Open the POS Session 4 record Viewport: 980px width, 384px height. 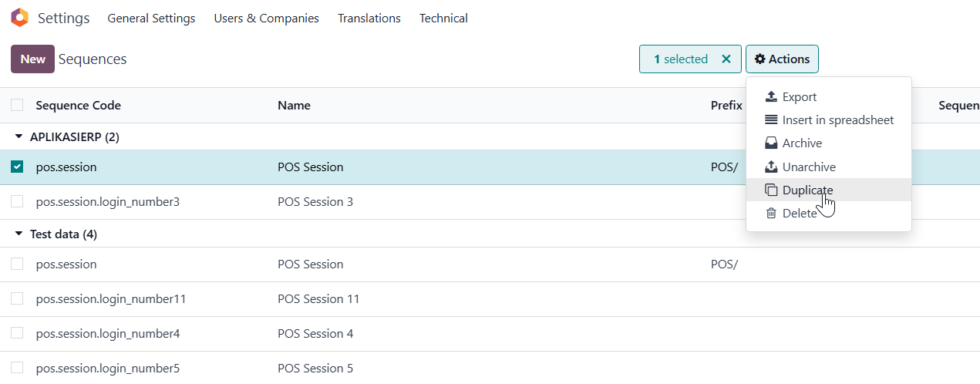tap(315, 334)
